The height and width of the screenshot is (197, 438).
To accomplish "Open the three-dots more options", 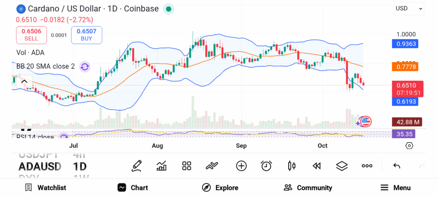I will pyautogui.click(x=367, y=166).
